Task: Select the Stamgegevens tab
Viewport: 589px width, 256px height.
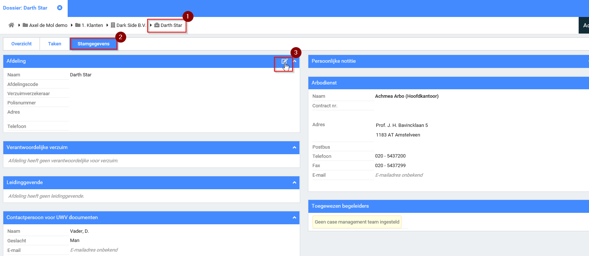Action: coord(94,44)
